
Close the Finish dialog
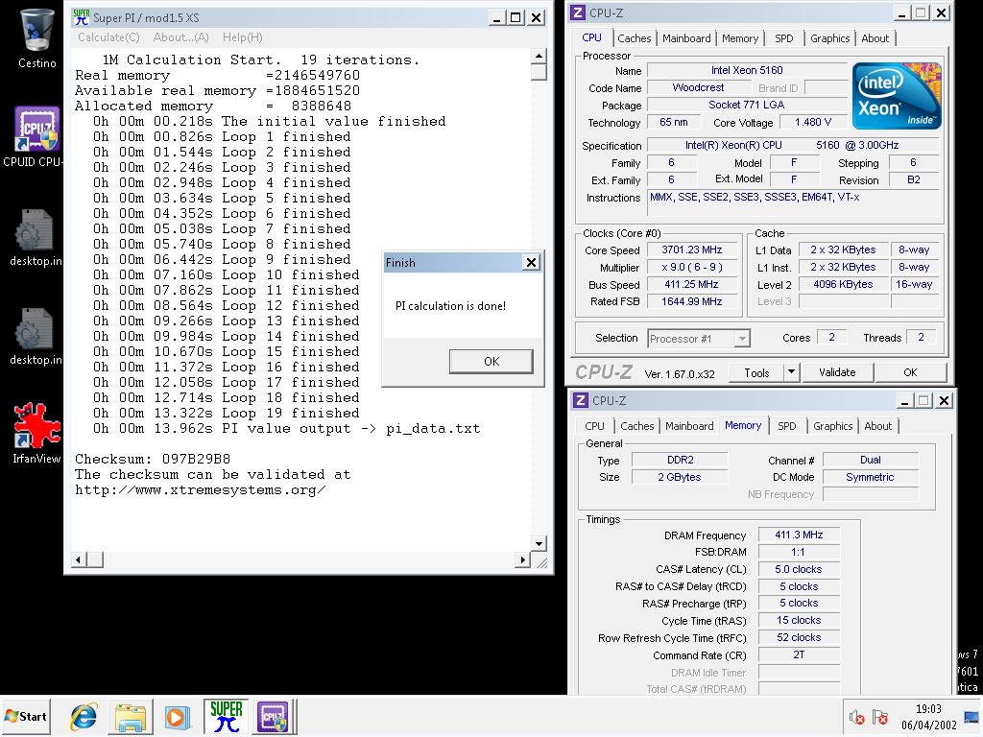pyautogui.click(x=531, y=263)
